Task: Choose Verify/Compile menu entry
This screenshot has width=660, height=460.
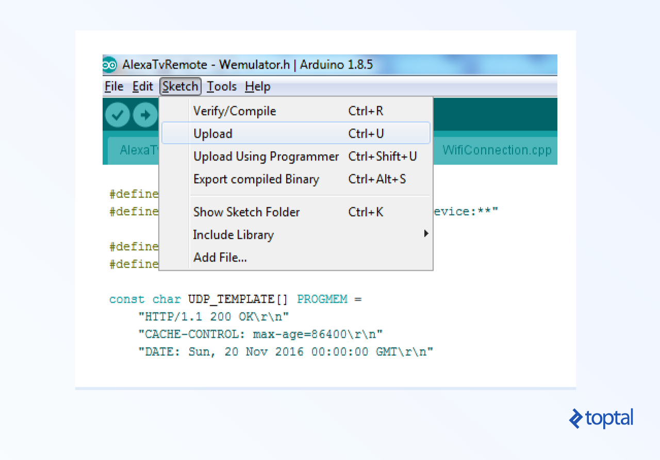Action: point(235,110)
